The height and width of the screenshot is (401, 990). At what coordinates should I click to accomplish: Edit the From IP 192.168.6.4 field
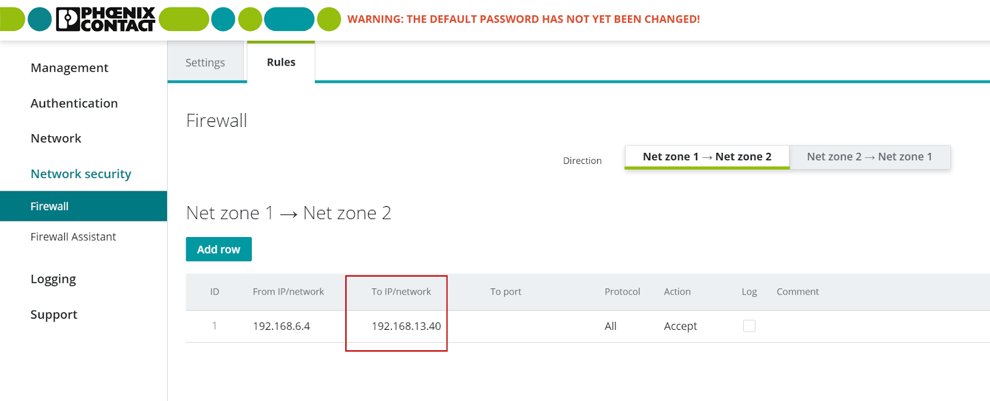[x=282, y=326]
